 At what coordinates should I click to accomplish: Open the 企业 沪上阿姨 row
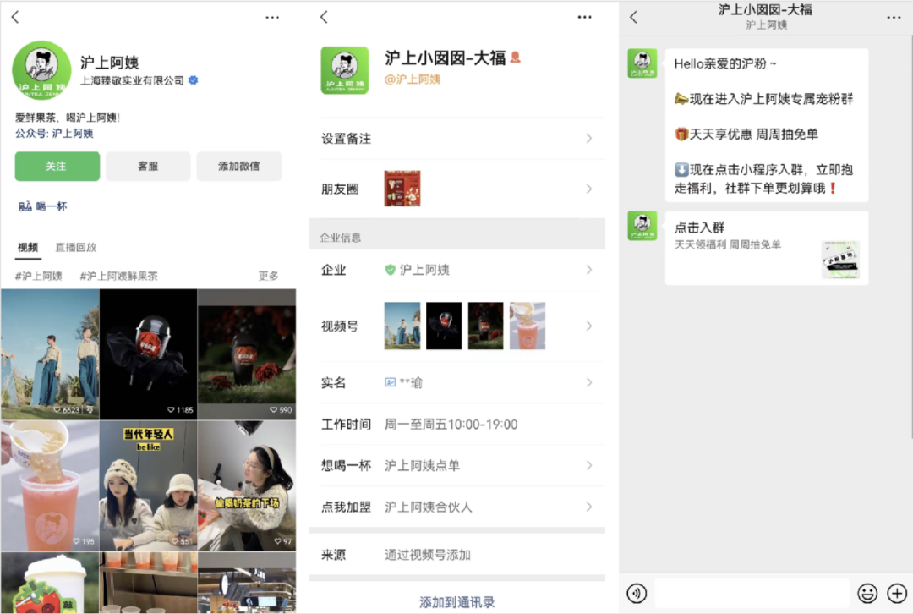point(457,270)
